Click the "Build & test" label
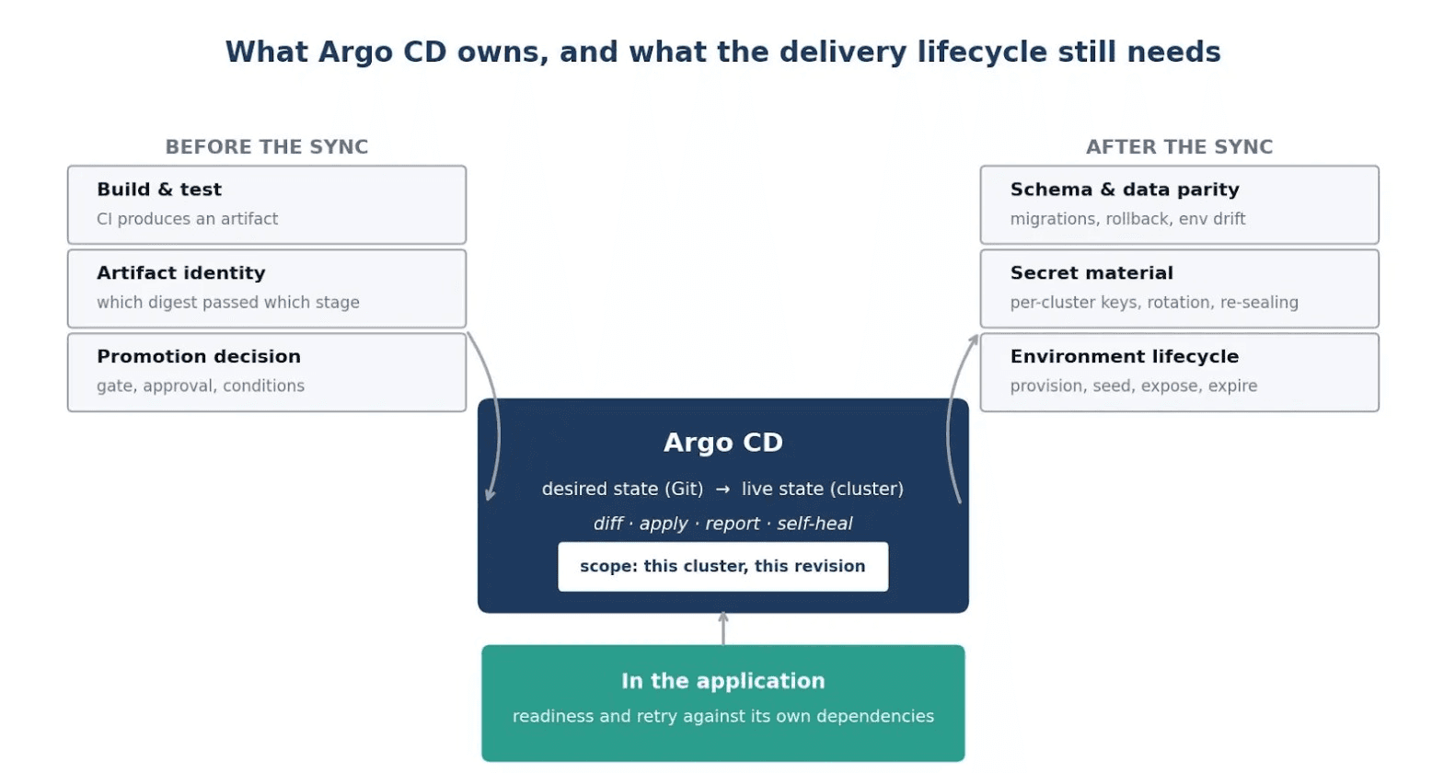Screen dimensions: 1432x773 [159, 190]
